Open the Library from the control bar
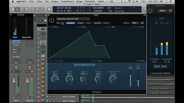Viewport: 184px width, 103px height. 13,9
